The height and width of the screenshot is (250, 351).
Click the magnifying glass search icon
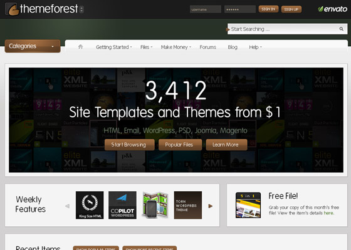click(342, 29)
